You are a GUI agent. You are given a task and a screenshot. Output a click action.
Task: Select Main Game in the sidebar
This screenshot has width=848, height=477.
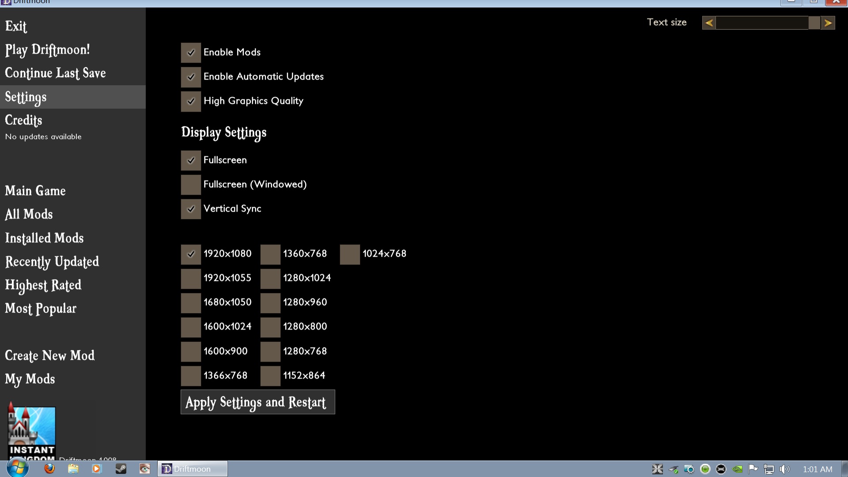(x=35, y=191)
